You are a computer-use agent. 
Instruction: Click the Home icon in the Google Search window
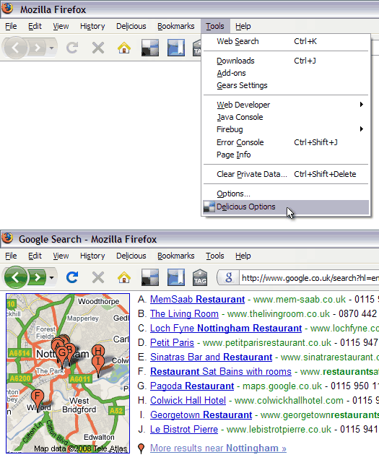(x=124, y=277)
